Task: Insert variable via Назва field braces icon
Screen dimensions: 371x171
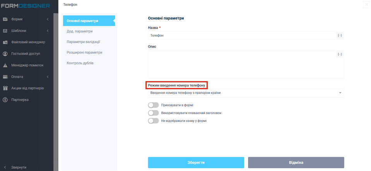Action: [340, 35]
